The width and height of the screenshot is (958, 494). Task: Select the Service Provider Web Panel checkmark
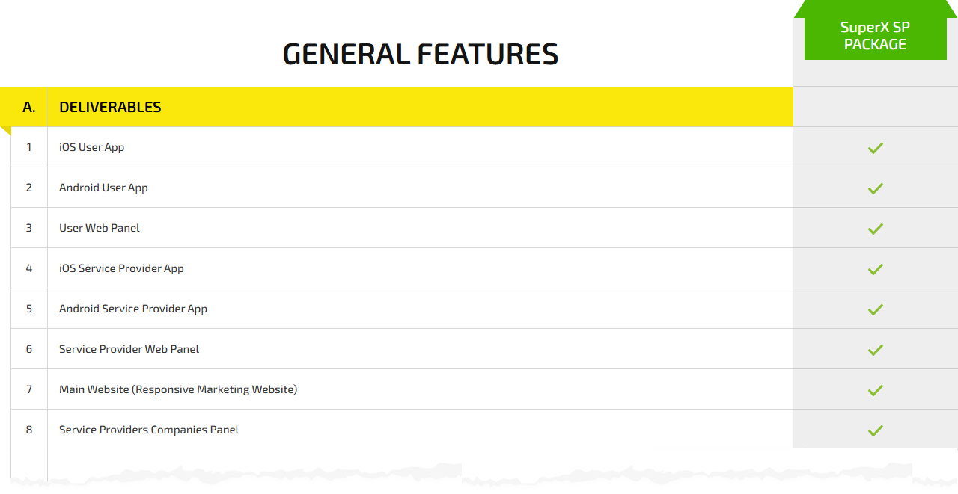[x=876, y=350]
